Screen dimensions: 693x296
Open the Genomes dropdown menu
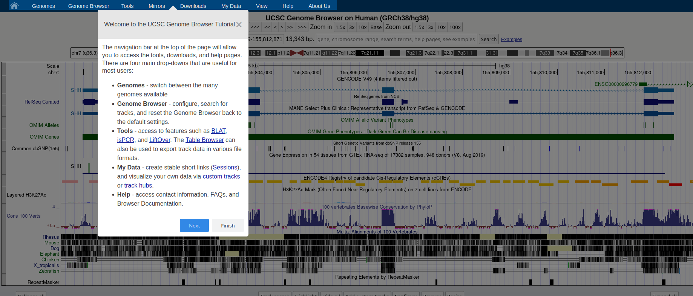click(43, 6)
